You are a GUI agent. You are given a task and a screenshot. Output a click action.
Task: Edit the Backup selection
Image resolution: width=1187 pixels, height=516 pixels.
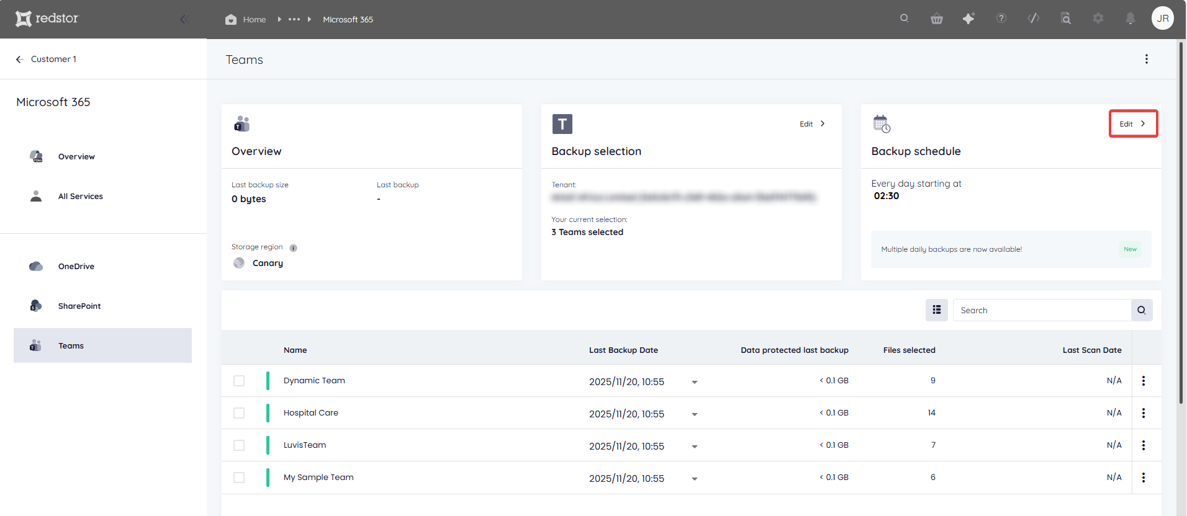(x=813, y=123)
